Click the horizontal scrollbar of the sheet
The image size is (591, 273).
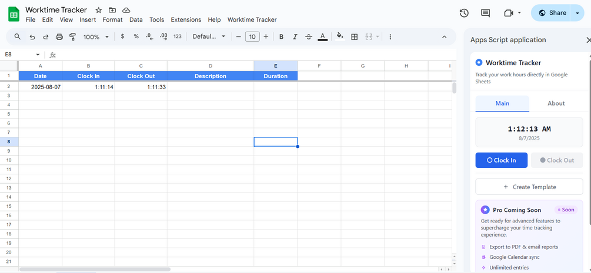click(x=95, y=269)
